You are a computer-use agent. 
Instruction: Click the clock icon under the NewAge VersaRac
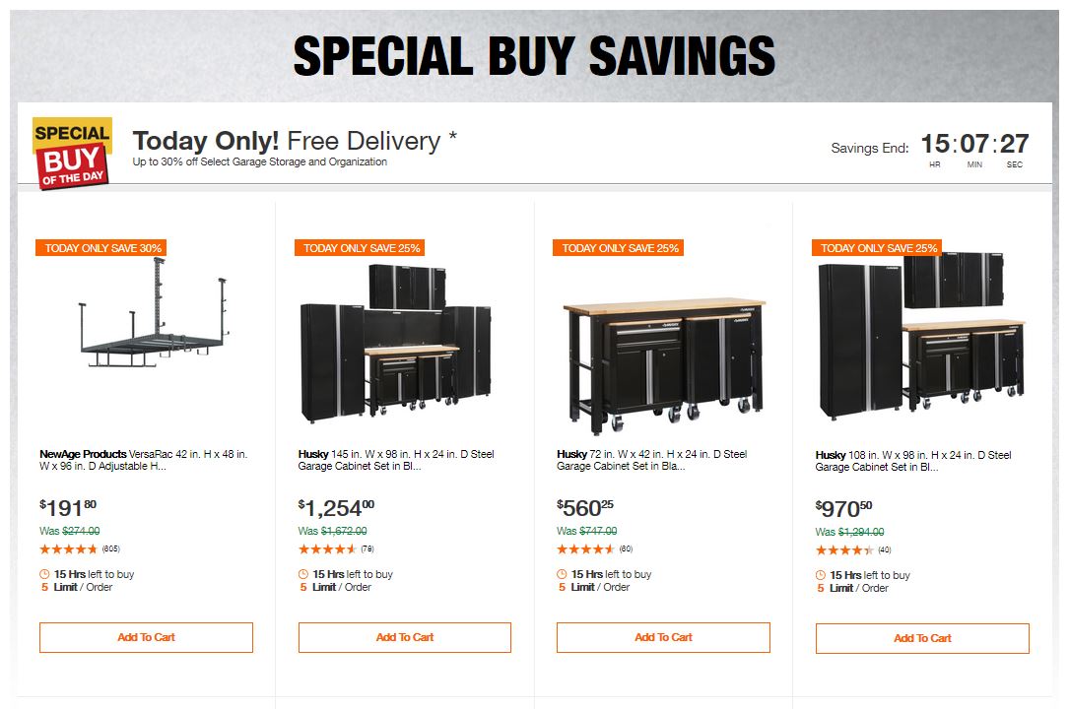pos(44,574)
